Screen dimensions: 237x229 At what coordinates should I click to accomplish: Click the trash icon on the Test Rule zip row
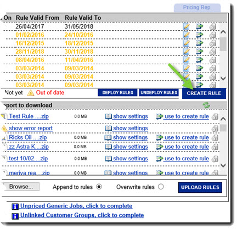(x=215, y=116)
